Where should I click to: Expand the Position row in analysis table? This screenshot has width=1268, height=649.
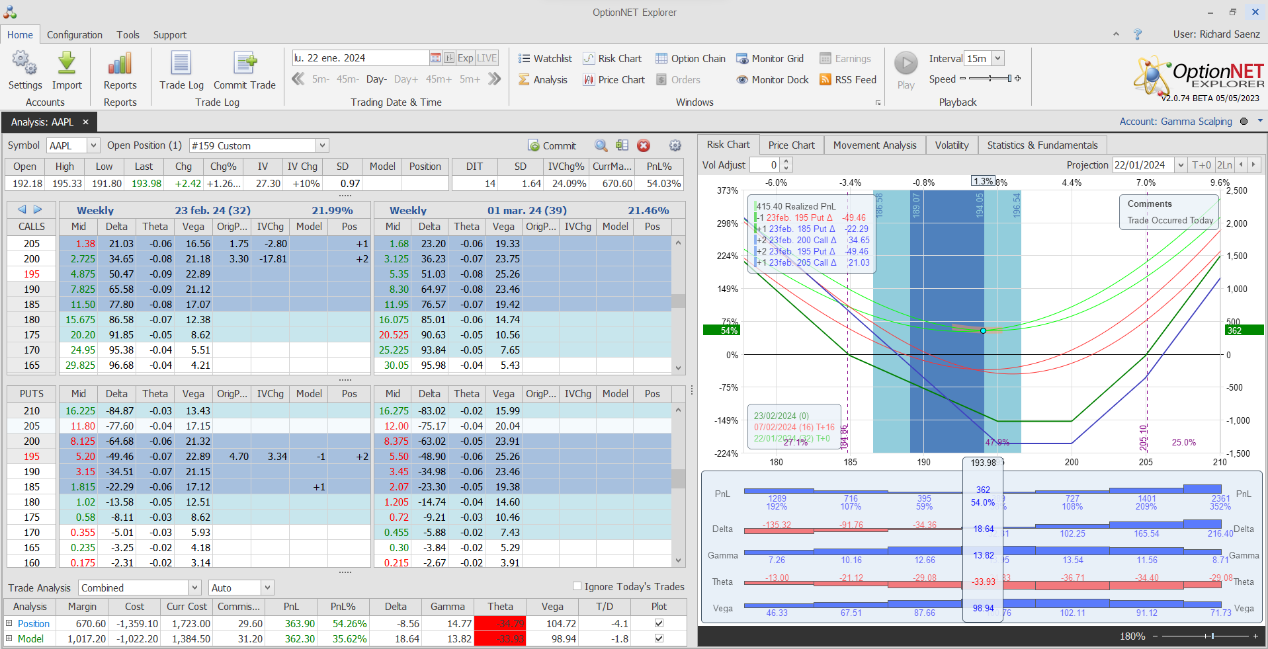coord(9,623)
